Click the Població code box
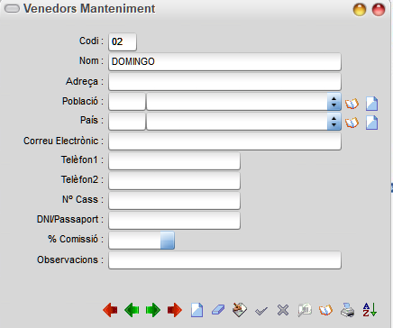 tap(127, 102)
